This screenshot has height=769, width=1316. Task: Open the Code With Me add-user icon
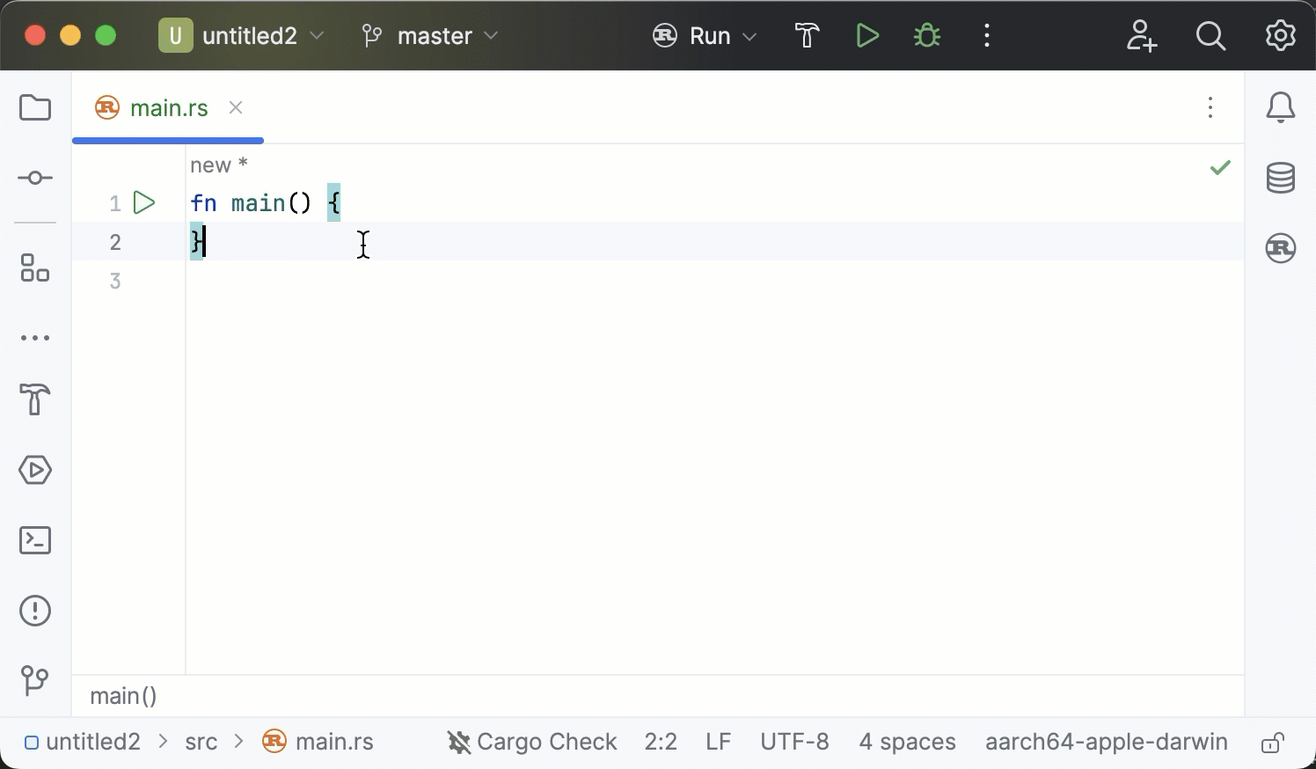coord(1142,36)
